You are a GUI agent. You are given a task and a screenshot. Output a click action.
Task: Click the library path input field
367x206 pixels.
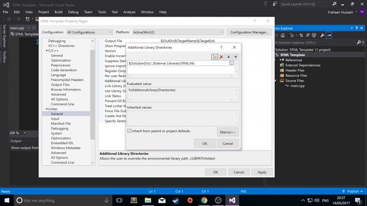point(178,64)
